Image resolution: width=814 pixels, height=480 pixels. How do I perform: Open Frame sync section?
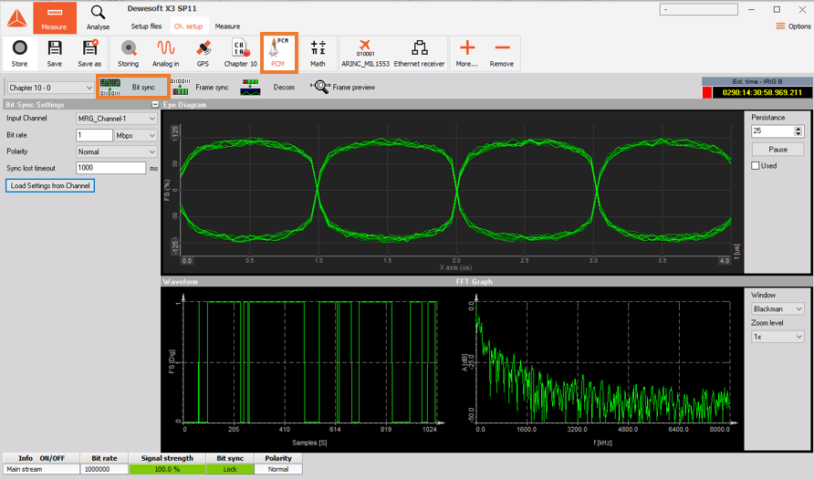[200, 88]
